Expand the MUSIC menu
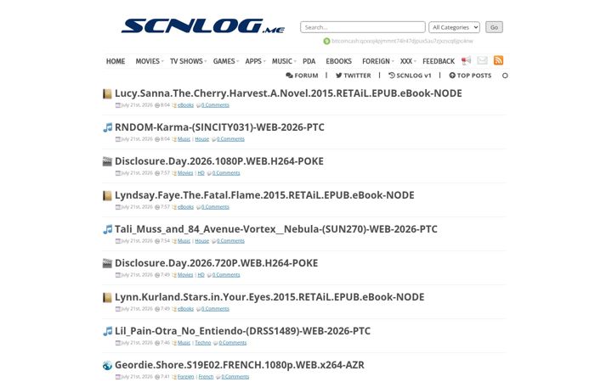Image resolution: width=612 pixels, height=382 pixels. 284,61
